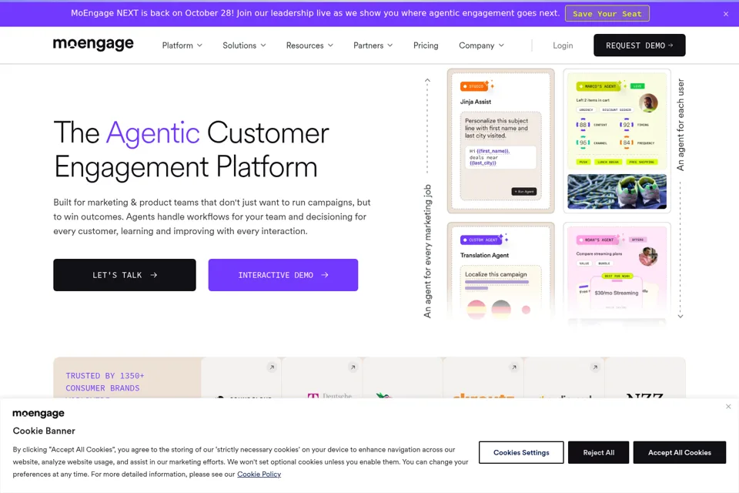Click the arrow icon on fifth brand tile

595,367
